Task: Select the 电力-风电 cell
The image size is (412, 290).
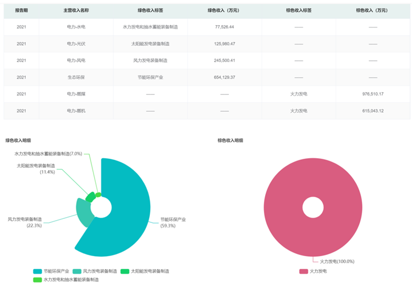Action: [x=76, y=61]
